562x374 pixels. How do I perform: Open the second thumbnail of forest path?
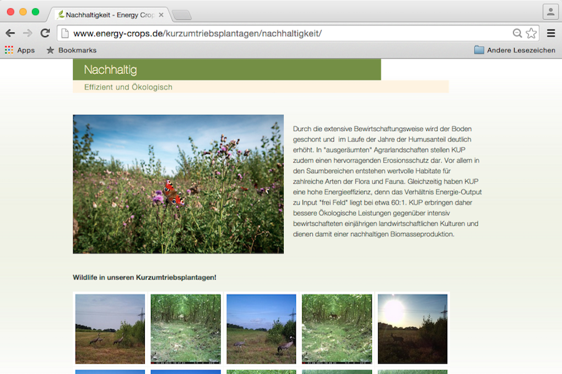(x=186, y=329)
